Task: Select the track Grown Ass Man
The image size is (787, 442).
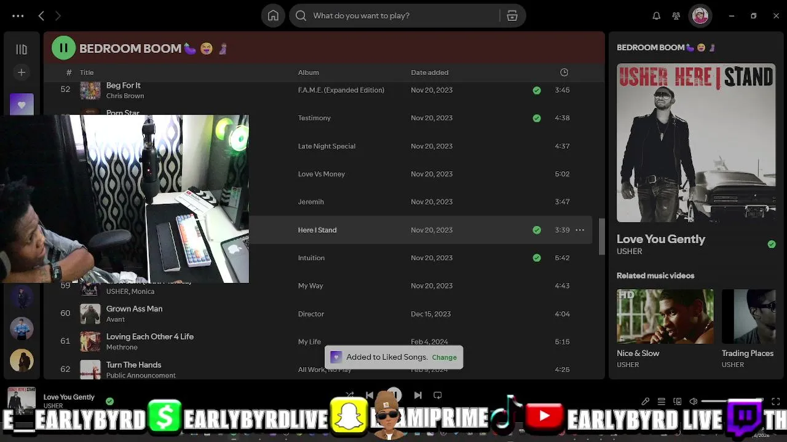Action: pos(134,309)
